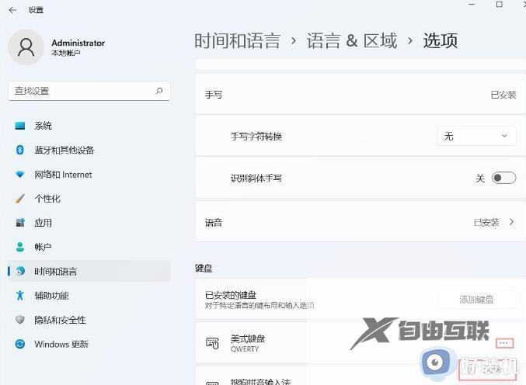
Task: Open 隐私和安全性 settings
Action: pyautogui.click(x=89, y=320)
